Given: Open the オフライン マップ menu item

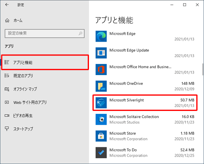Looking at the screenshot, I should tap(45, 89).
